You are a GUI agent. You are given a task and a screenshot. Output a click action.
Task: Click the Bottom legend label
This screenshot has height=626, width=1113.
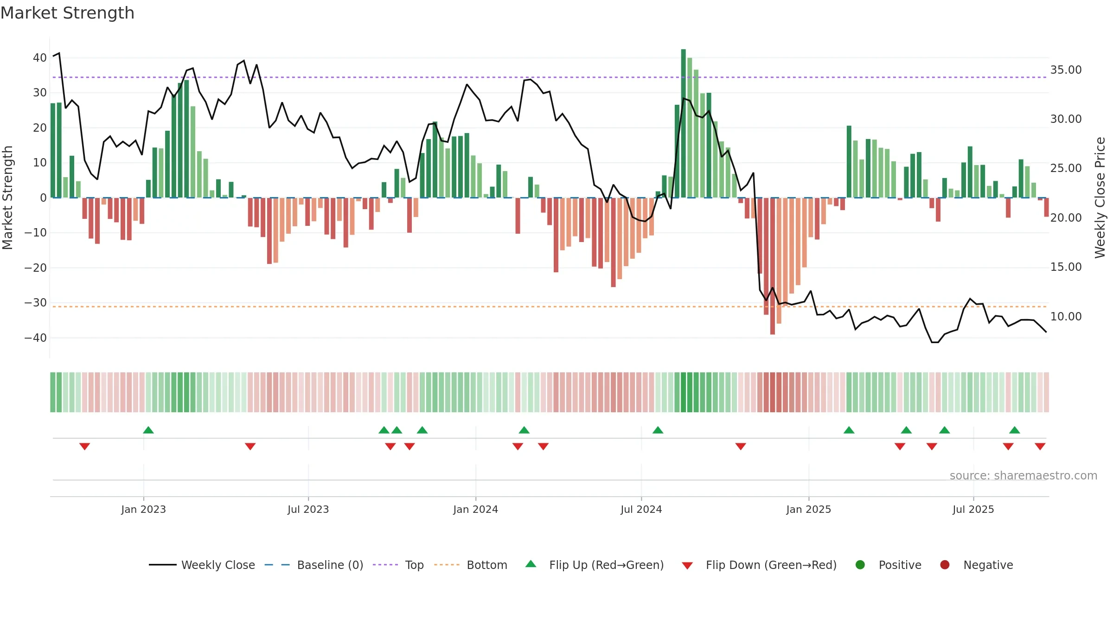pyautogui.click(x=487, y=565)
